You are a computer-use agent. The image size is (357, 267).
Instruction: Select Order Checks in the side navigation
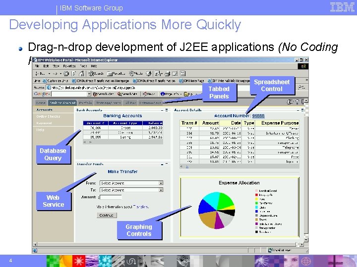(x=48, y=116)
